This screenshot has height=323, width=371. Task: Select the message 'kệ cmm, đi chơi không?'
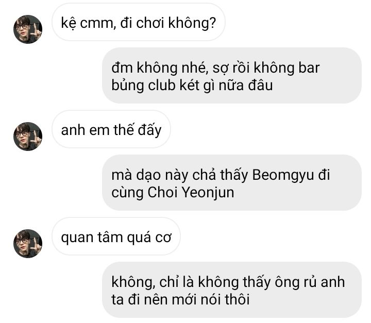(139, 22)
